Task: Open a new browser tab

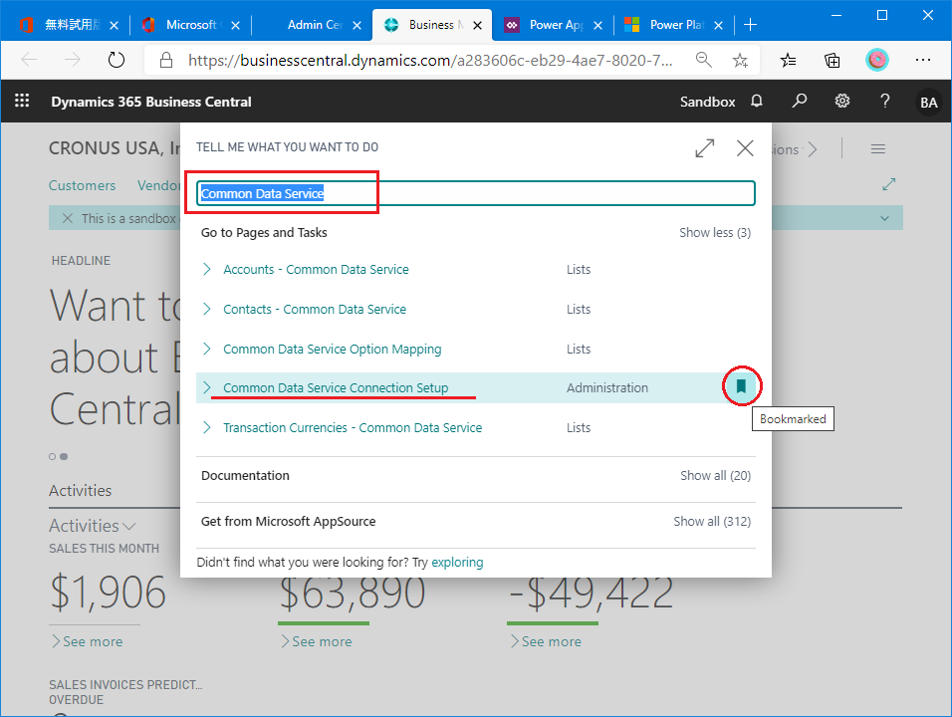Action: point(751,25)
